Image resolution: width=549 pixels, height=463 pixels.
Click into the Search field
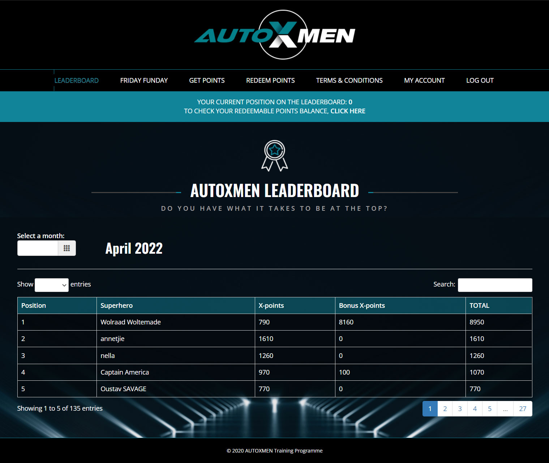[495, 285]
